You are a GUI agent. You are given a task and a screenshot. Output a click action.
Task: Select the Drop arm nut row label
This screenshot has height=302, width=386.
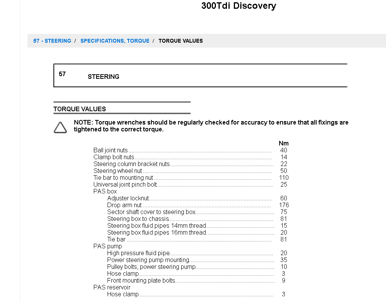point(124,205)
